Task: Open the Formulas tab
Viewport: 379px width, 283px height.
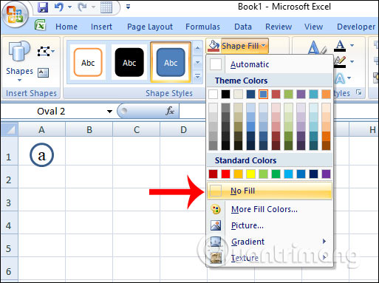Action: tap(202, 27)
